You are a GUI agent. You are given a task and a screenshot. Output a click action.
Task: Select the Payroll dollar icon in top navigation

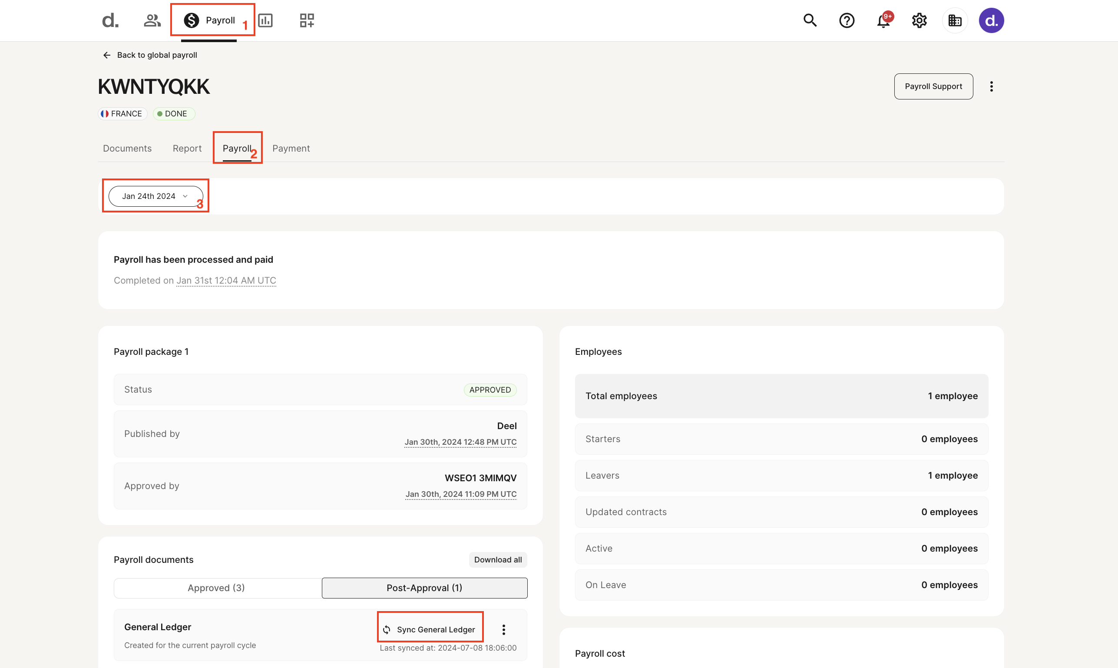191,20
